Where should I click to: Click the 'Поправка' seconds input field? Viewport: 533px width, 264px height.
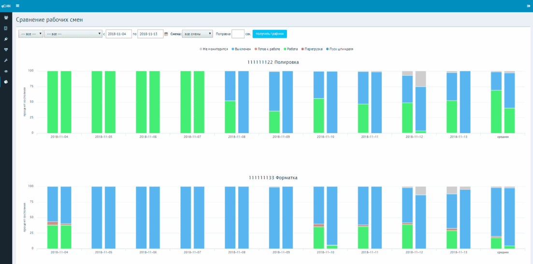pyautogui.click(x=238, y=34)
